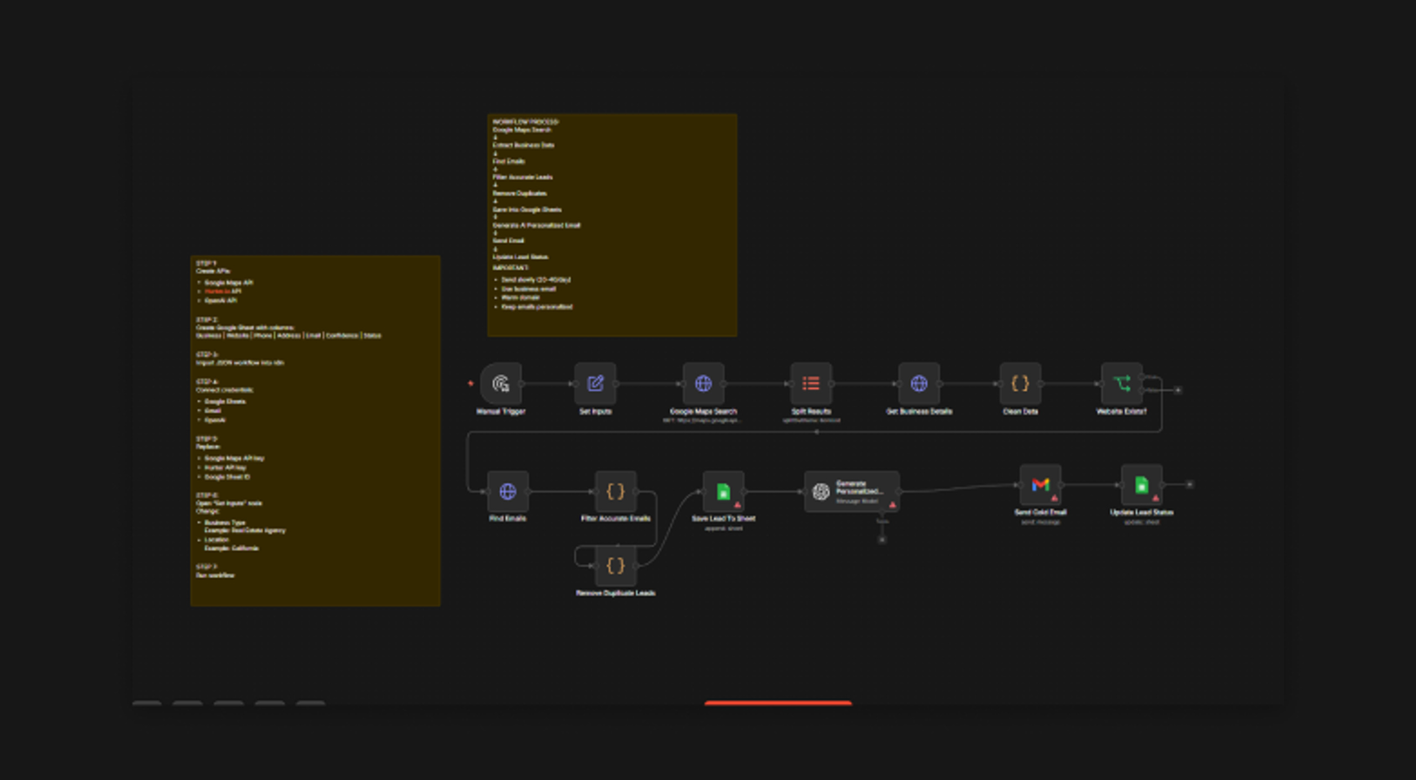Click 'Generate AI Personalized Email' line in note
This screenshot has height=780, width=1416.
(536, 225)
